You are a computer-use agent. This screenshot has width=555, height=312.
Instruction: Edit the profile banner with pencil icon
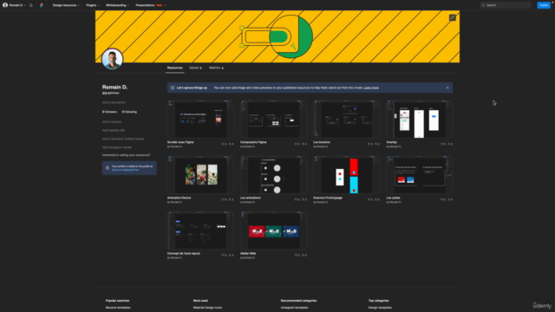click(453, 17)
